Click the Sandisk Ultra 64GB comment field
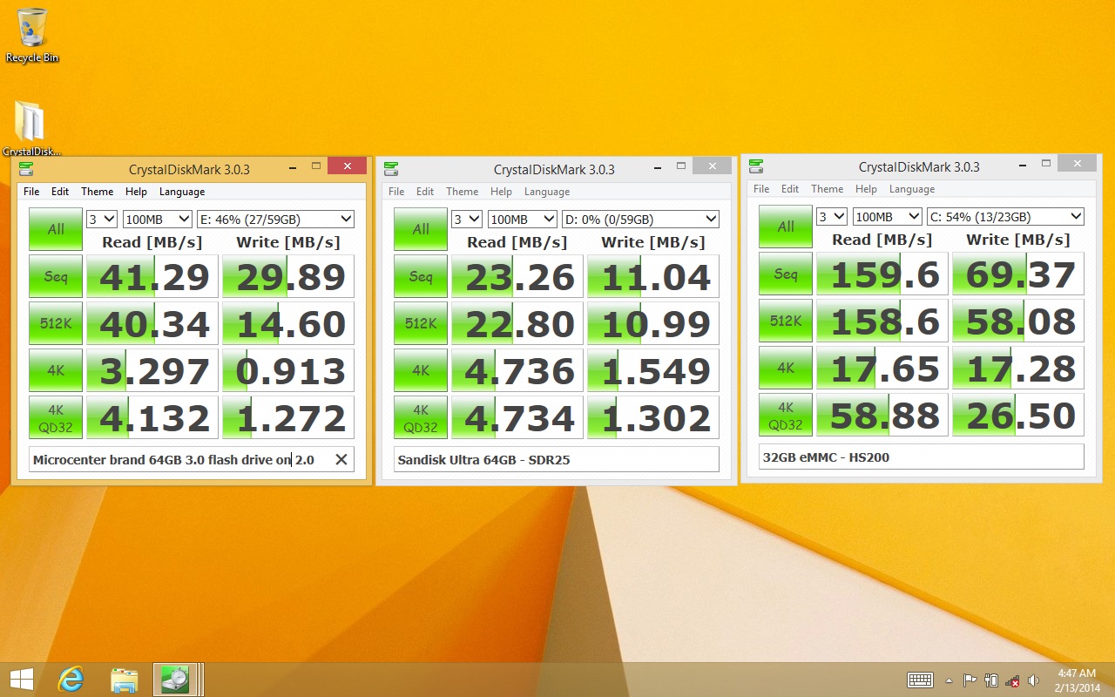 coord(557,459)
